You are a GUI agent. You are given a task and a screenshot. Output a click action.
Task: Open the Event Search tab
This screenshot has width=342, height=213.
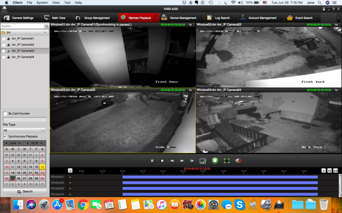point(300,18)
